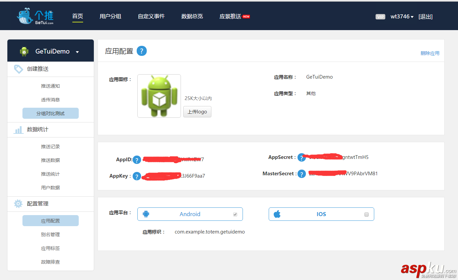Click the 数据统计 bar chart icon
The height and width of the screenshot is (280, 458).
coord(18,130)
